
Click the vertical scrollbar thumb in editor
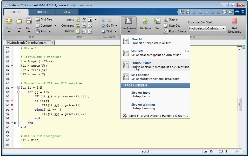coord(239,104)
